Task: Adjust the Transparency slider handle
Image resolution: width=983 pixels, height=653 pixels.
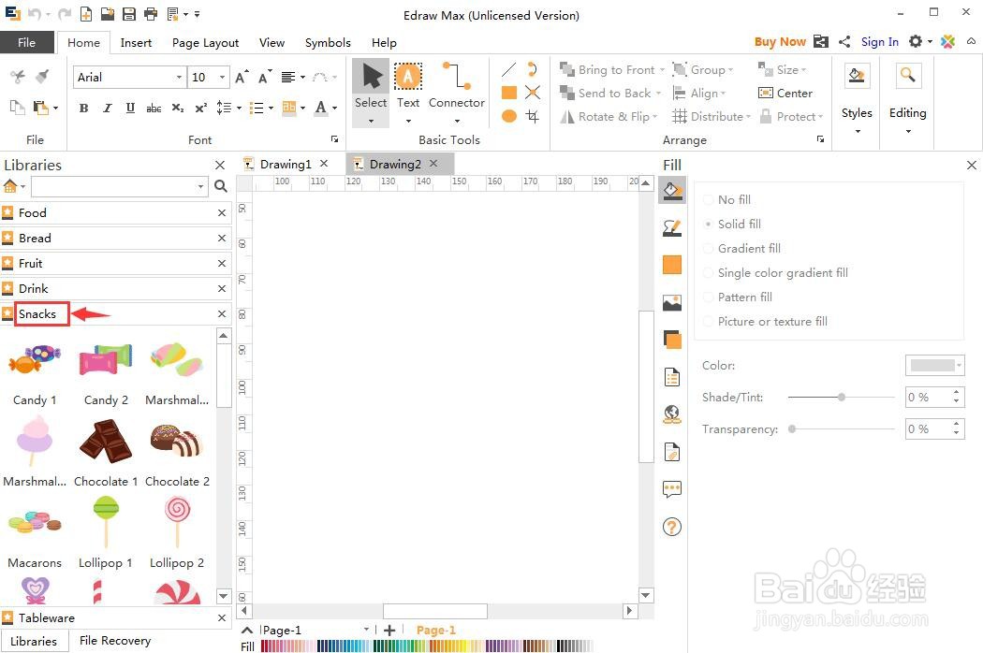Action: 792,428
